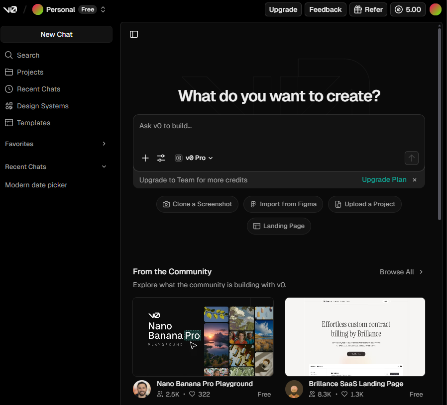Click the send arrow button
This screenshot has height=405, width=447.
[411, 158]
